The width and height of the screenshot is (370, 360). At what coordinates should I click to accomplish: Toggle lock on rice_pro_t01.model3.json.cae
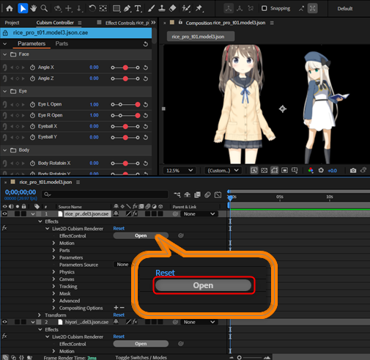point(5,33)
